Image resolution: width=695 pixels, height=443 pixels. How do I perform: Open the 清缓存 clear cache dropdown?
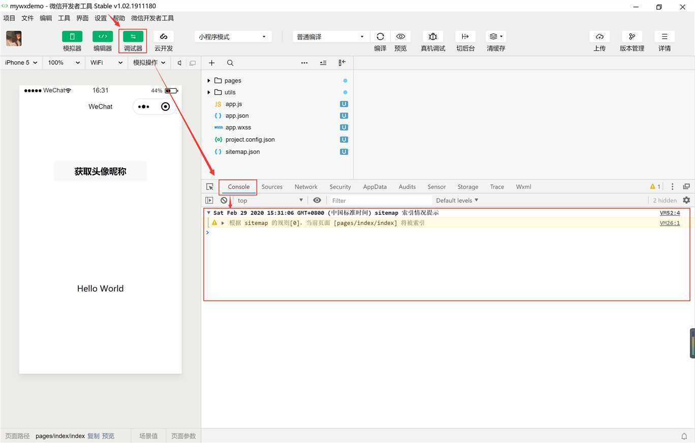click(496, 37)
